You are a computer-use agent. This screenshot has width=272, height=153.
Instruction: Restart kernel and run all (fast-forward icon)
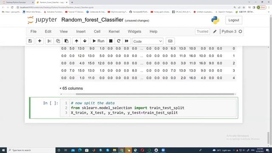[127, 41]
